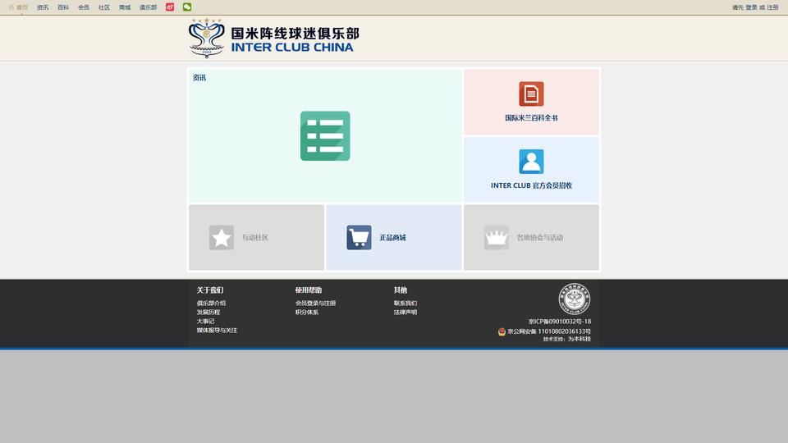Click the 技术支持:为本科技 credit
Screen dimensions: 788x443
567,339
